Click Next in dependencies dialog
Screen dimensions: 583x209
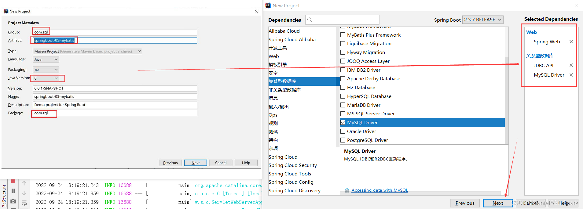click(x=497, y=203)
